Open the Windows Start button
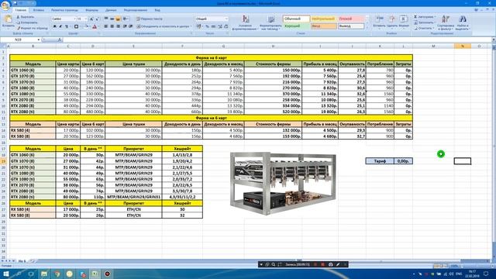Viewport: 496px width, 279px height. tap(5, 274)
